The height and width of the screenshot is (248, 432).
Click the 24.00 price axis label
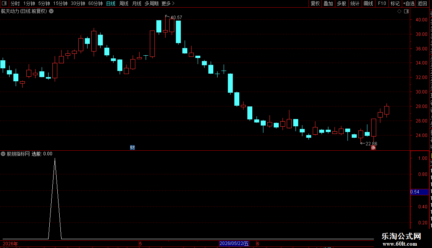point(421,135)
